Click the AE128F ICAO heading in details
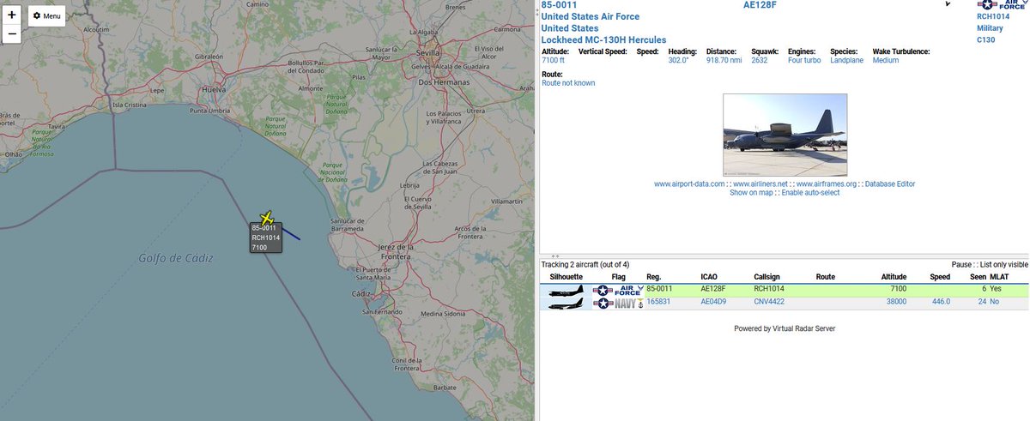Image resolution: width=1030 pixels, height=421 pixels. (x=760, y=5)
